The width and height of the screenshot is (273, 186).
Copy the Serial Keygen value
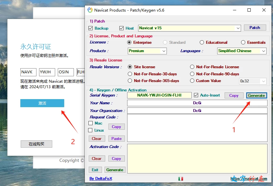pos(234,96)
